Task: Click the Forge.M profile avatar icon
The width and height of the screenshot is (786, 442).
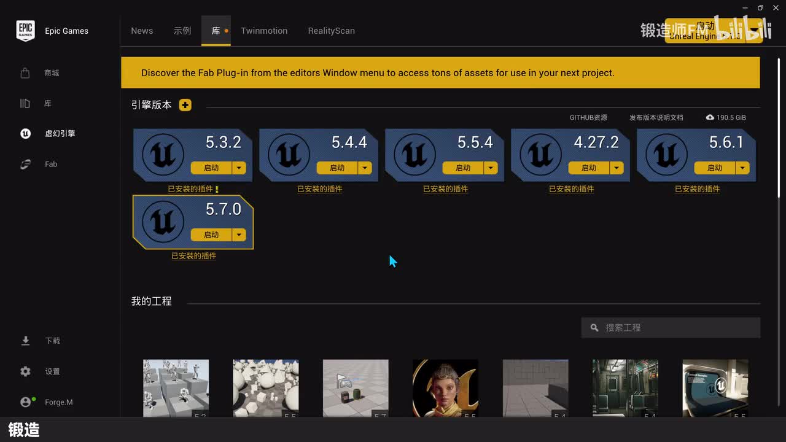Action: tap(26, 402)
